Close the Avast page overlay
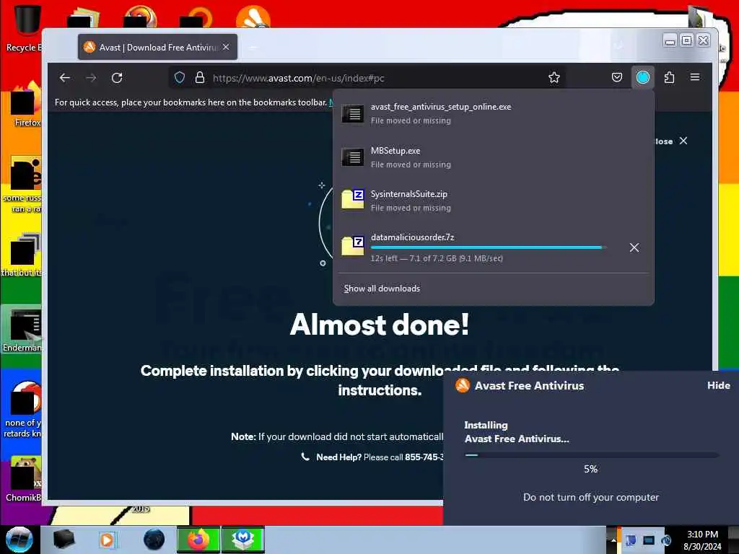The image size is (739, 554). [x=683, y=141]
